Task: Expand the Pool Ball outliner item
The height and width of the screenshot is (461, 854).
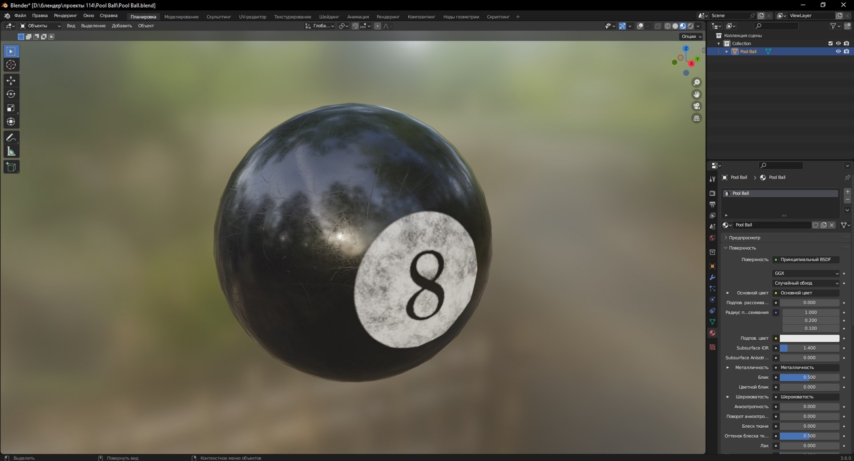Action: (727, 52)
